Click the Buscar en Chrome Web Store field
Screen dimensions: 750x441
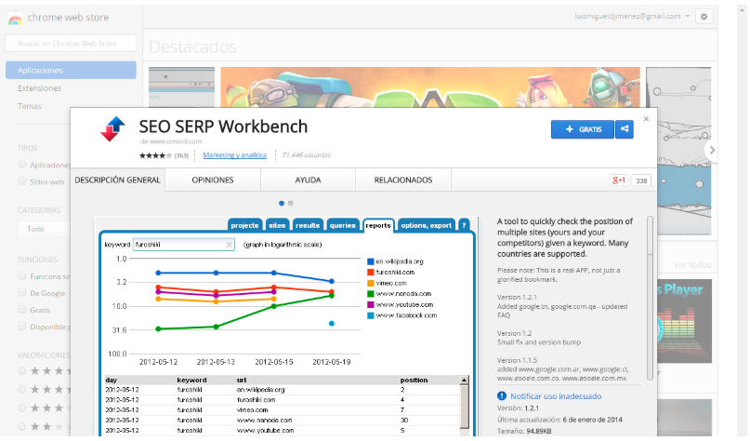coord(71,44)
